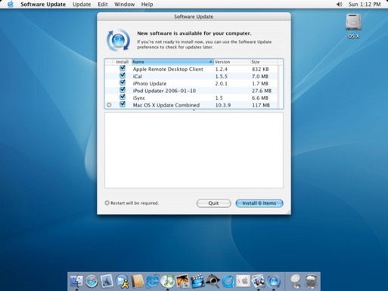The width and height of the screenshot is (388, 291).
Task: Click the Name column header label
Action: click(138, 62)
